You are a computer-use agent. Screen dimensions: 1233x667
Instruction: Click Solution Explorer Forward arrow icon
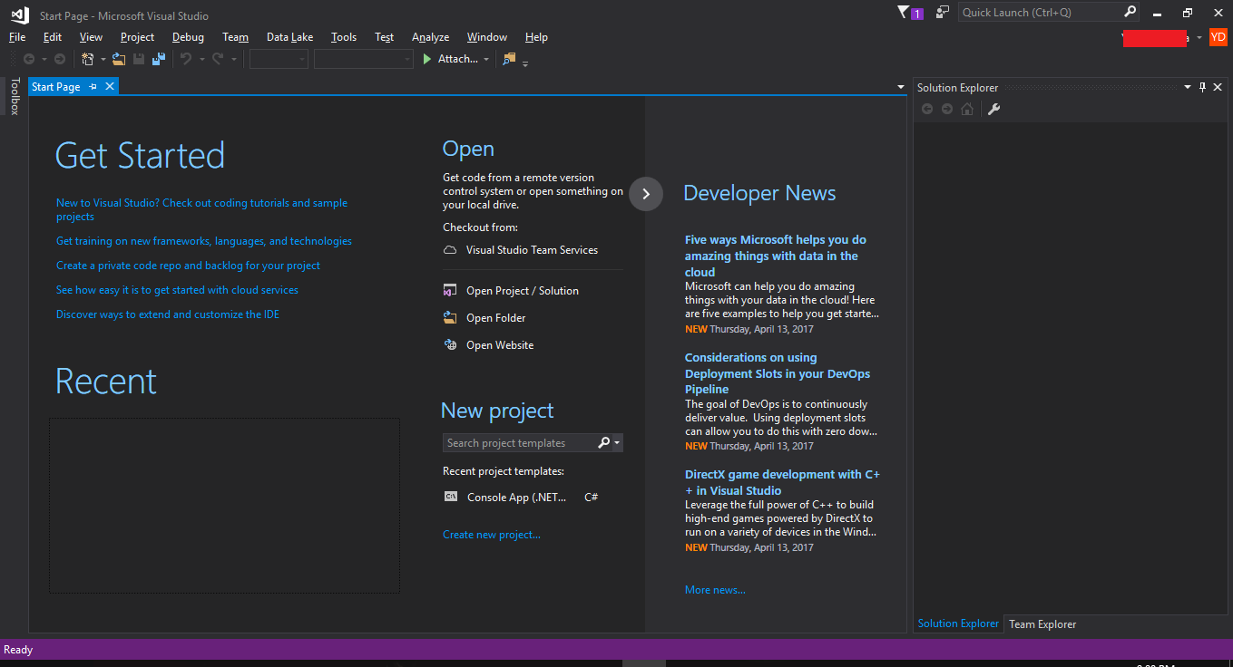(947, 109)
